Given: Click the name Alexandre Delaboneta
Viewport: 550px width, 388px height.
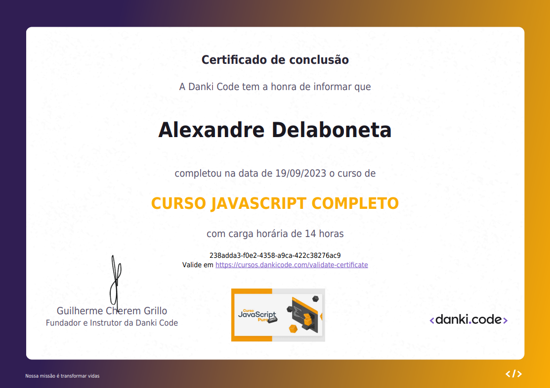Looking at the screenshot, I should [275, 130].
